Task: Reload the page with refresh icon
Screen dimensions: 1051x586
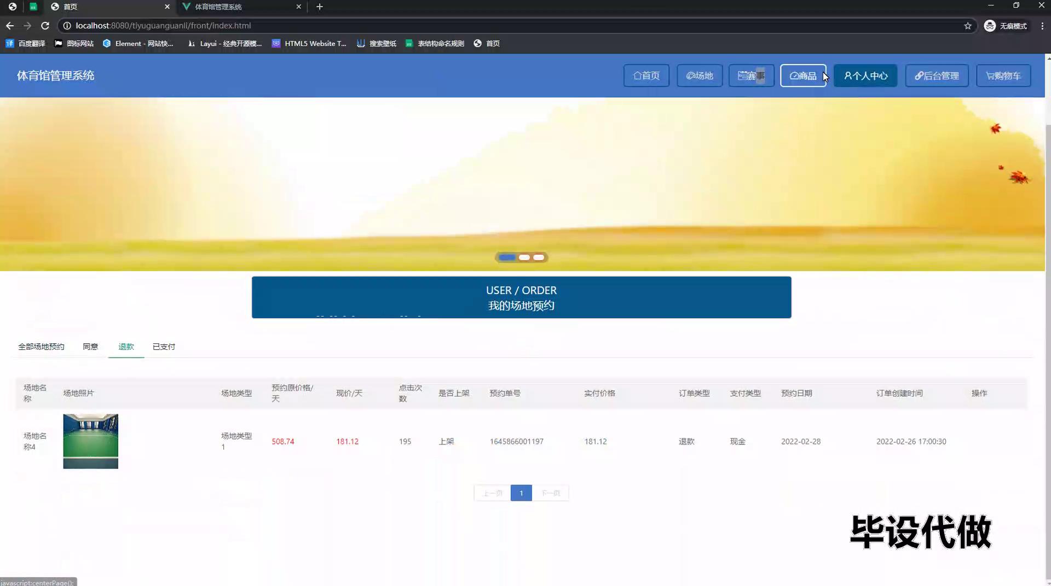Action: (45, 26)
